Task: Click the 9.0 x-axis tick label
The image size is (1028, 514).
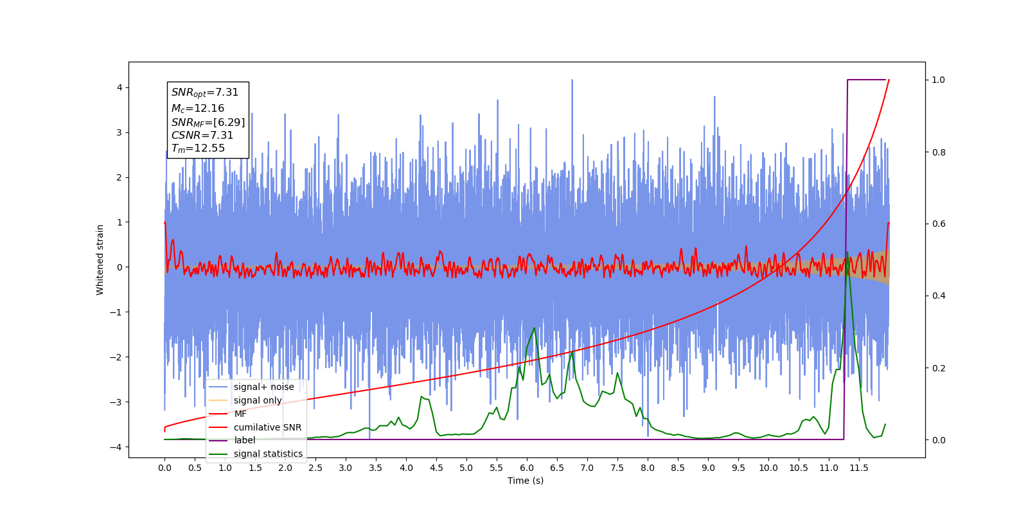Action: (x=708, y=468)
